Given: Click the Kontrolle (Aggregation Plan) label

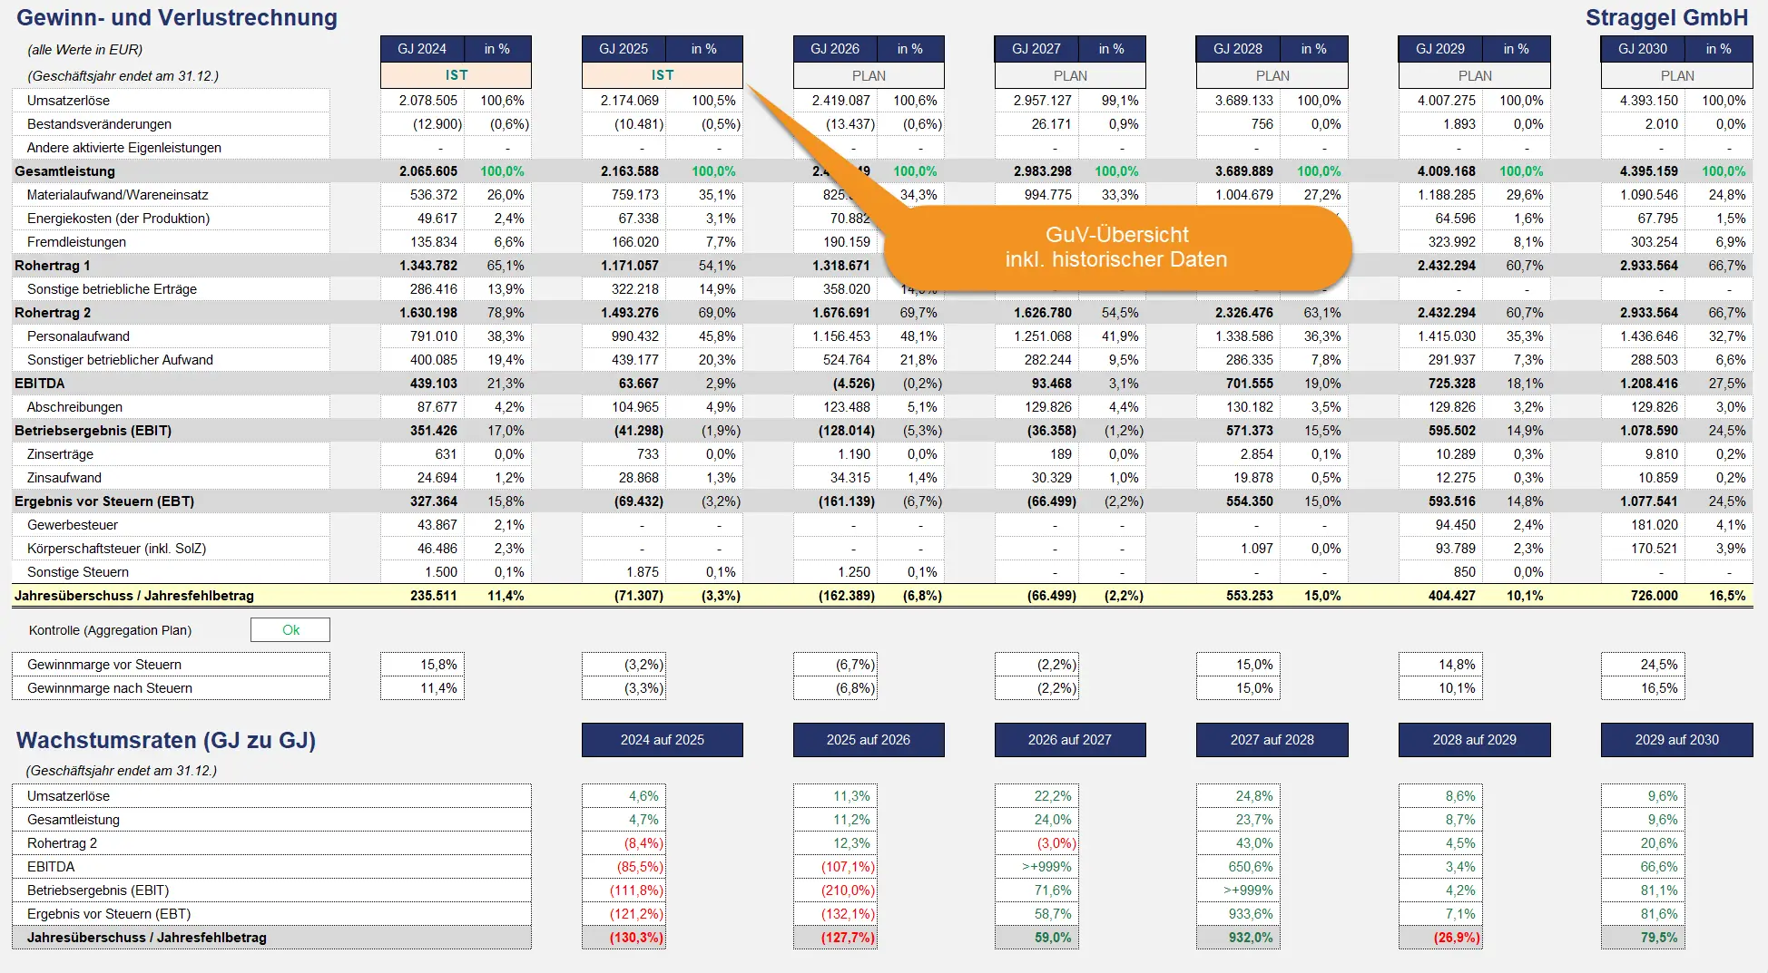Looking at the screenshot, I should (x=110, y=630).
